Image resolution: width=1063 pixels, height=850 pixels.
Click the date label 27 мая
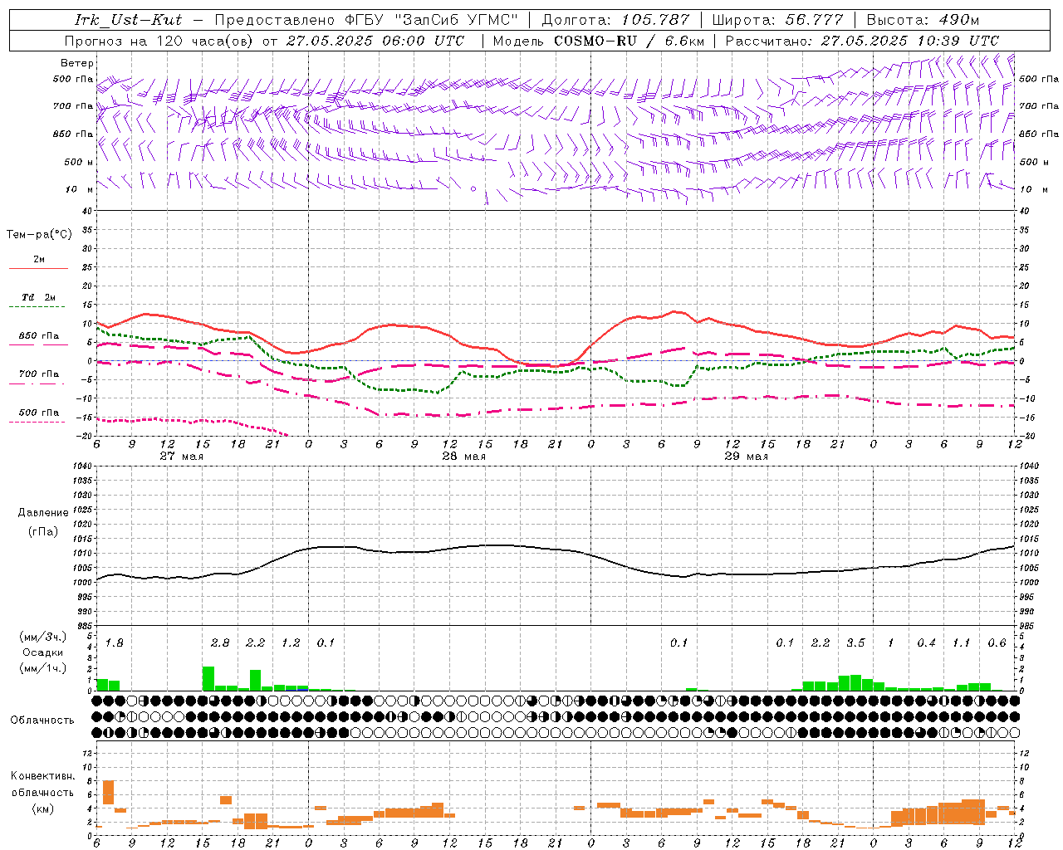click(x=182, y=457)
